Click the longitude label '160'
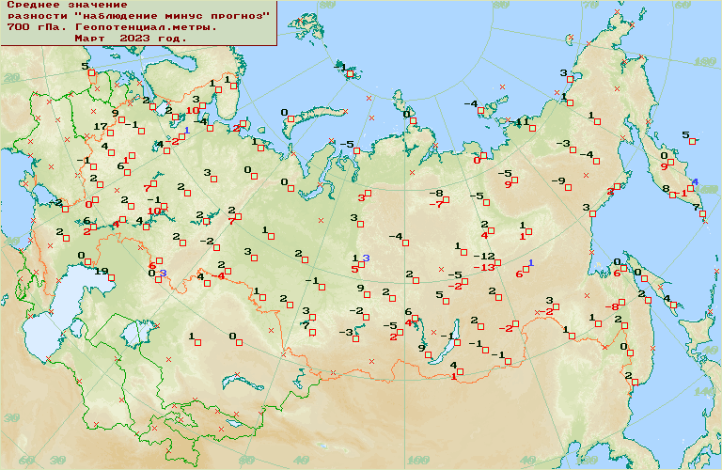722x470 pixels. pos(707,190)
